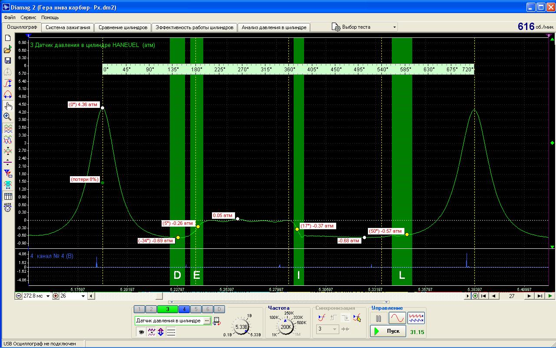Jump to the last frame button
This screenshot has width=556, height=348.
(539, 296)
